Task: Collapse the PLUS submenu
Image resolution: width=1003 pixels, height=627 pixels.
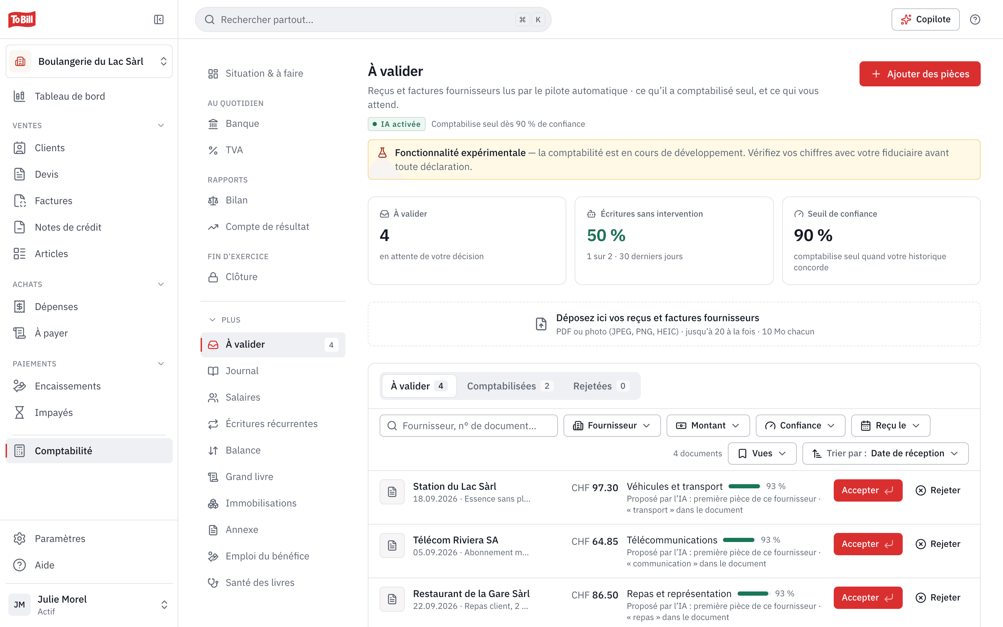Action: coord(224,320)
